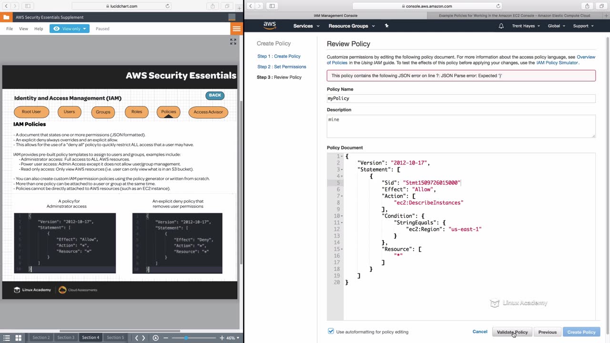The image size is (610, 343).
Task: Go to previous page in Lucidchart
Action: (x=136, y=338)
